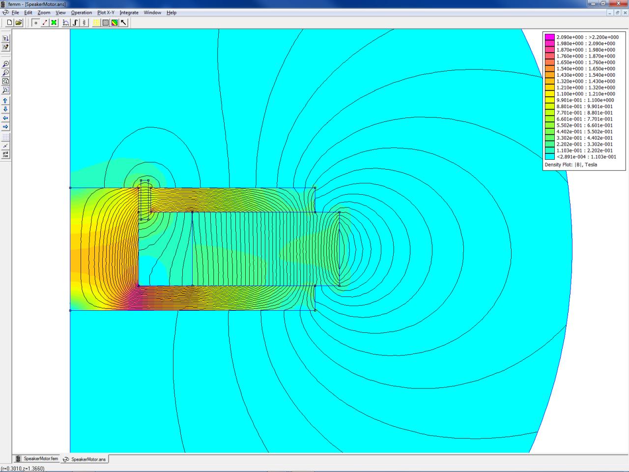This screenshot has height=472, width=629.
Task: Open the Zoom menu
Action: 44,13
